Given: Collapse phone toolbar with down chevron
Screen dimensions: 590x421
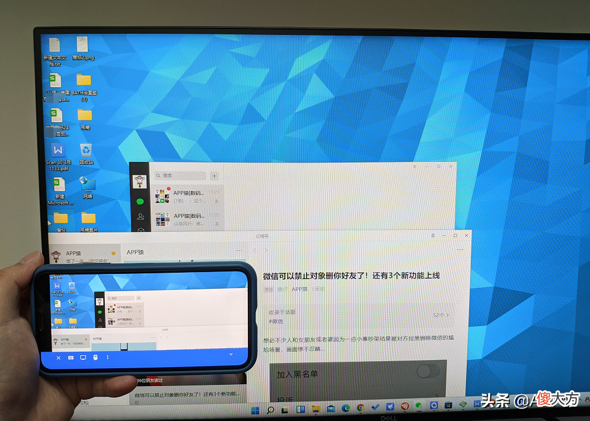Looking at the screenshot, I should [231, 354].
